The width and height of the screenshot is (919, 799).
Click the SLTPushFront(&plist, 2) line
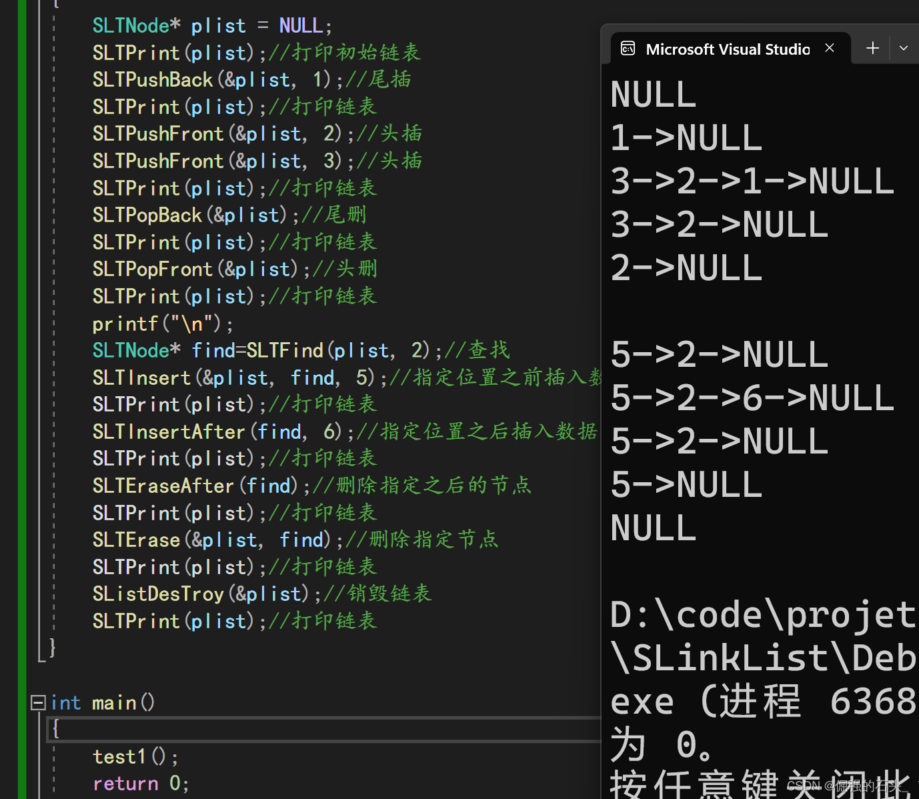(x=257, y=134)
